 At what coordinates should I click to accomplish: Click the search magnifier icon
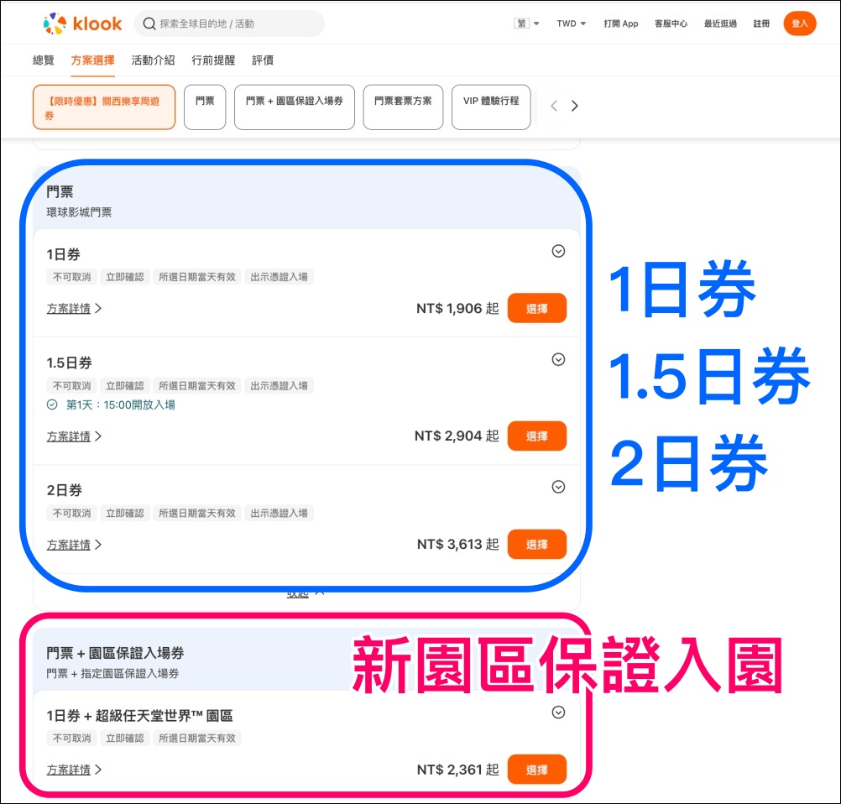[x=149, y=23]
